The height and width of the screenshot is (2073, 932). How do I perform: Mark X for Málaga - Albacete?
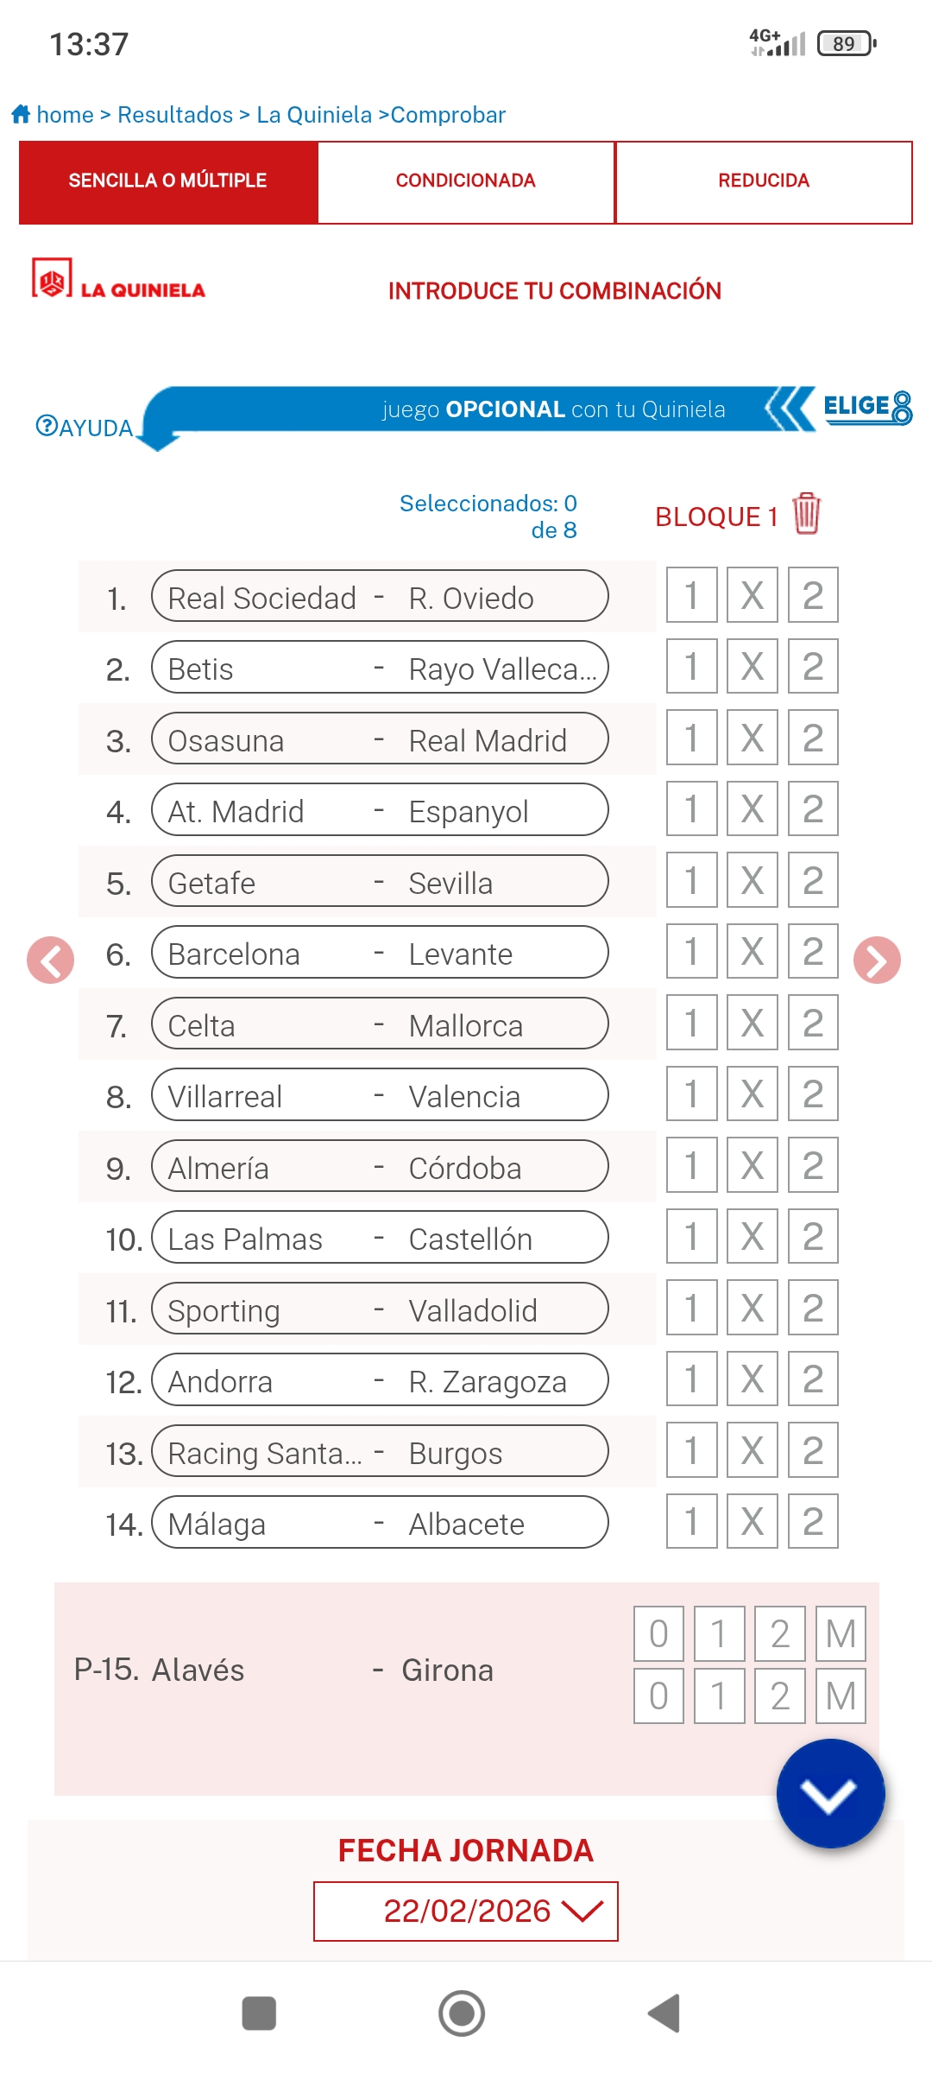[x=752, y=1521]
